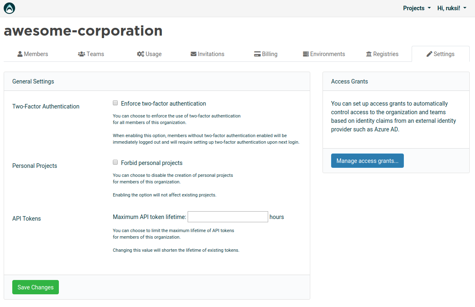Switch to the Members tab
Viewport: 475px width, 307px height.
[33, 54]
